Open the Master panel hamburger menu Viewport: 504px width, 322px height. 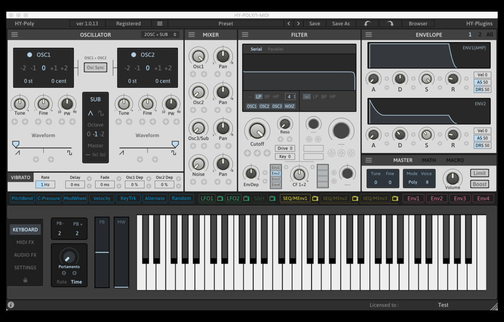[369, 160]
